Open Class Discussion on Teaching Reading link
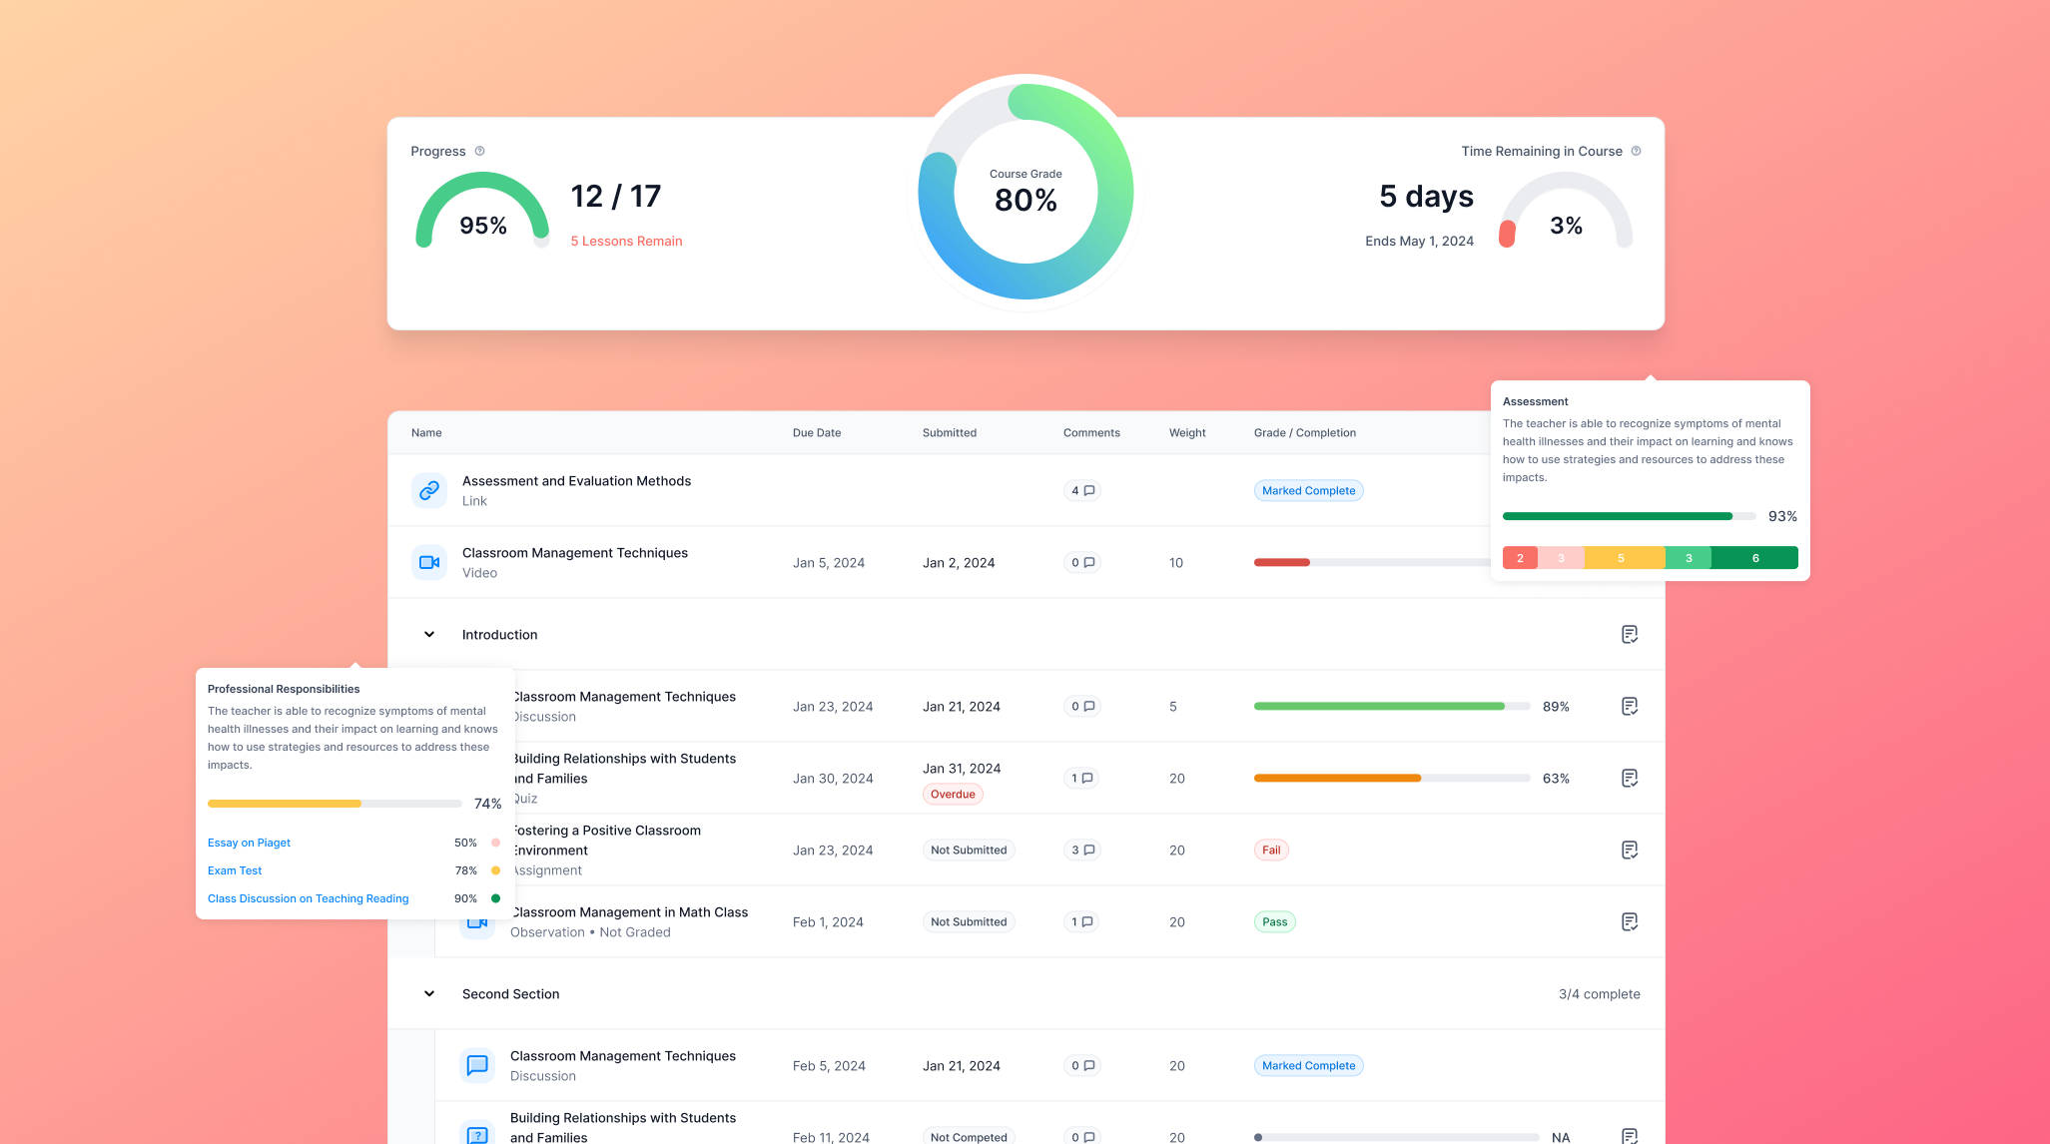Viewport: 2050px width, 1144px height. point(308,898)
